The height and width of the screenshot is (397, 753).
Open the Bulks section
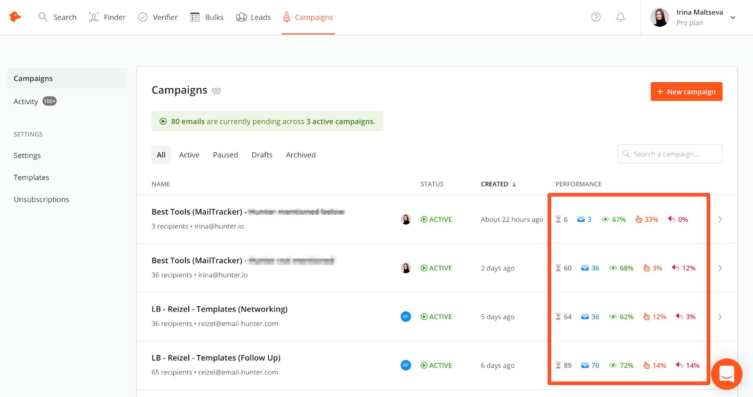207,17
